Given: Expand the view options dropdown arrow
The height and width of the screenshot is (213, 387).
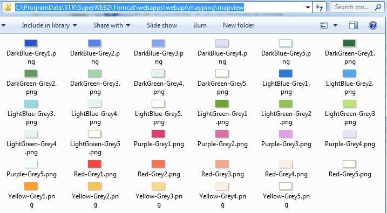Looking at the screenshot, I should 335,25.
